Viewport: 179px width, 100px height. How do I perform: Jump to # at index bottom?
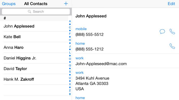[x=70, y=94]
